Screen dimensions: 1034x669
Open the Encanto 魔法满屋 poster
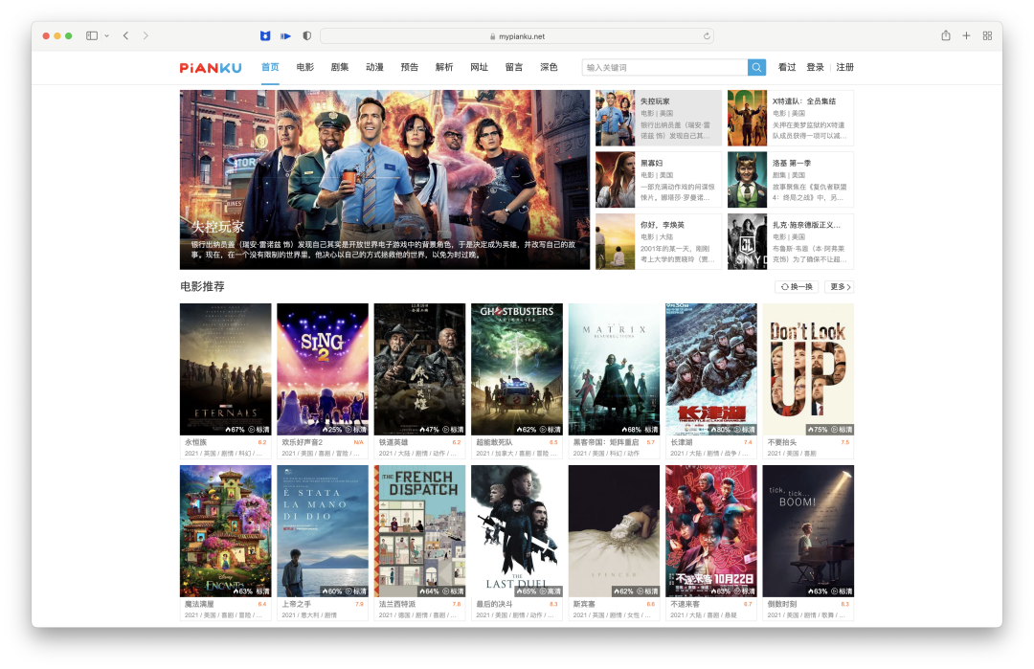point(226,530)
